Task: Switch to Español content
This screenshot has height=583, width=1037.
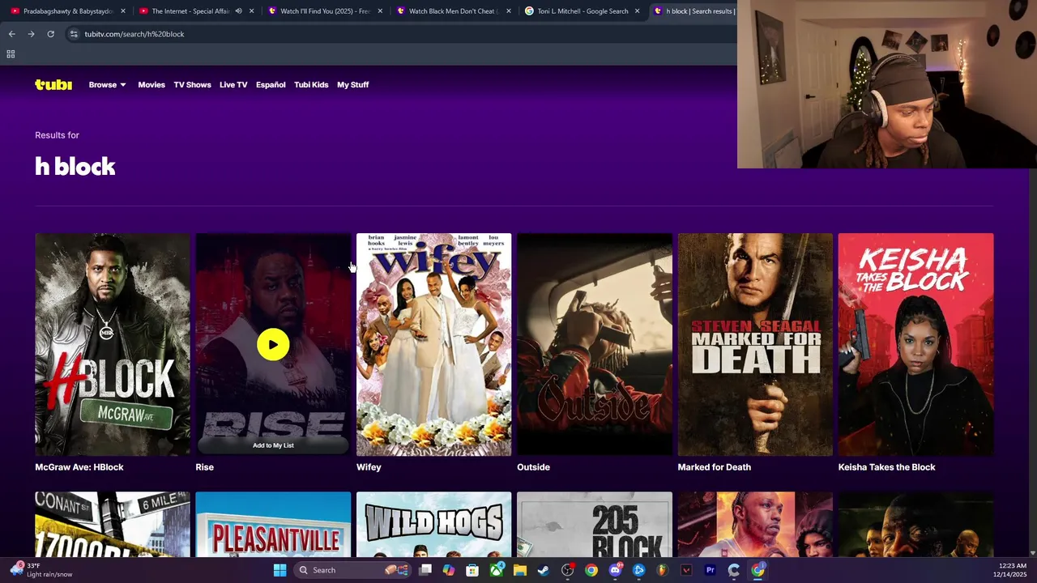Action: [271, 84]
